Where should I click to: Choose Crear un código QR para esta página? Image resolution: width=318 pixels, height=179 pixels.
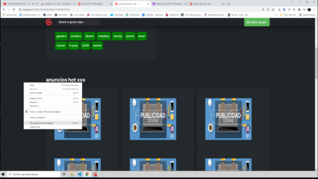(x=53, y=111)
